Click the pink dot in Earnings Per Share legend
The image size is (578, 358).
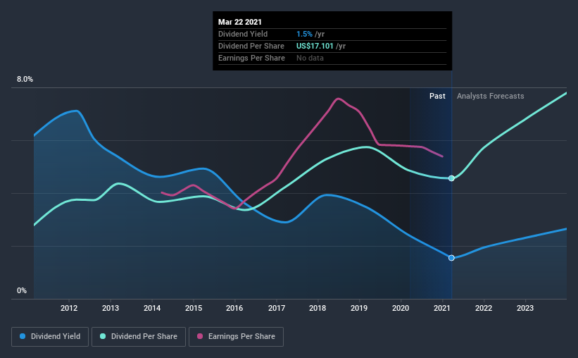[x=200, y=336]
